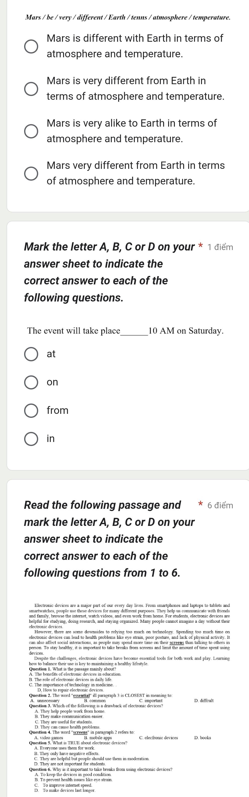Viewport: 249px width, 797px height.
Task: Click label 'Mars is very alike to Earth'
Action: [132, 131]
